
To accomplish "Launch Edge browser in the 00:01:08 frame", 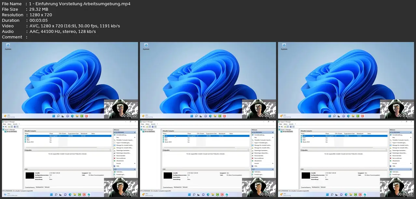I will (x=348, y=116).
